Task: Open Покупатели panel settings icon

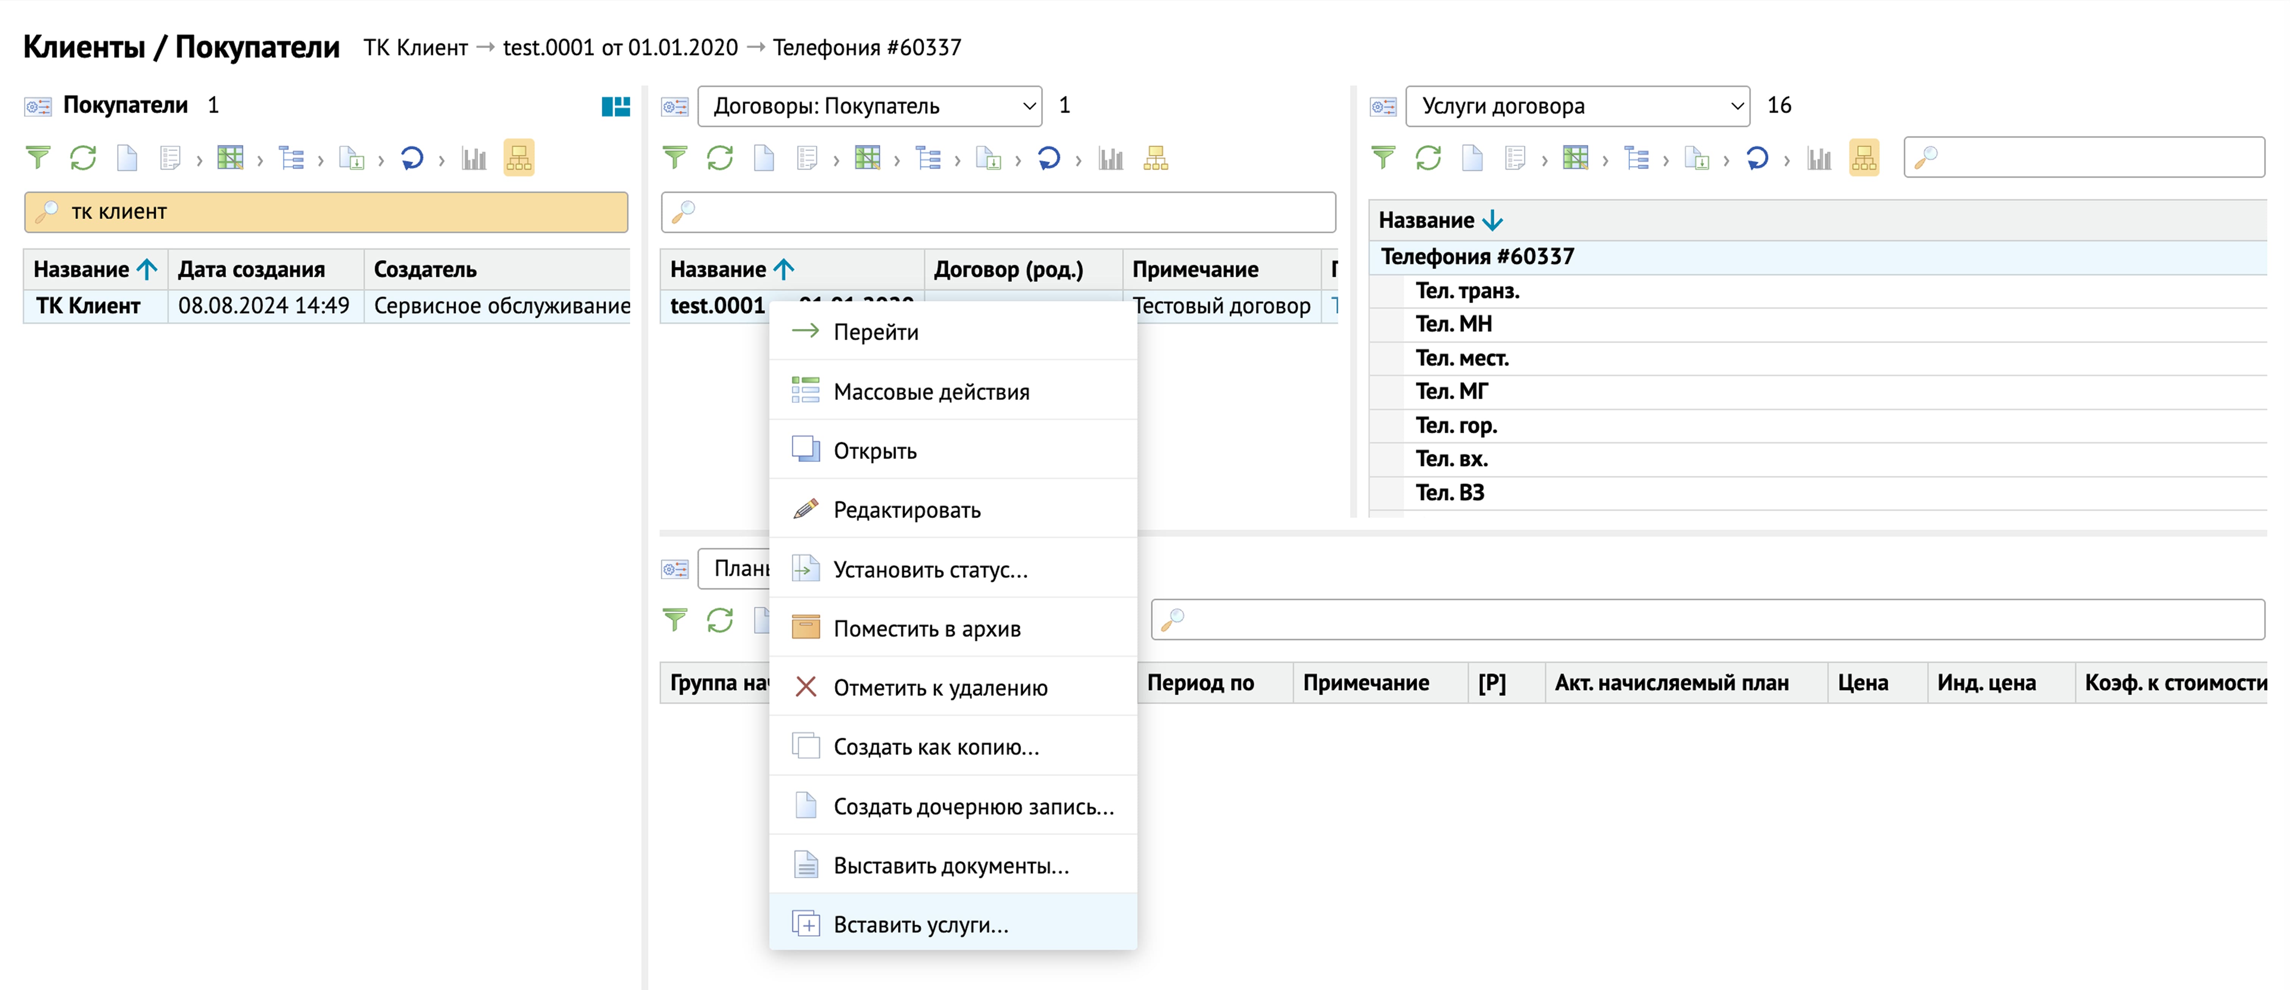Action: tap(37, 107)
